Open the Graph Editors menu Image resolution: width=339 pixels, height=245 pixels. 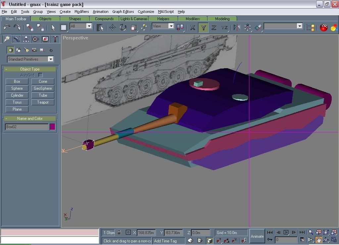pos(123,12)
